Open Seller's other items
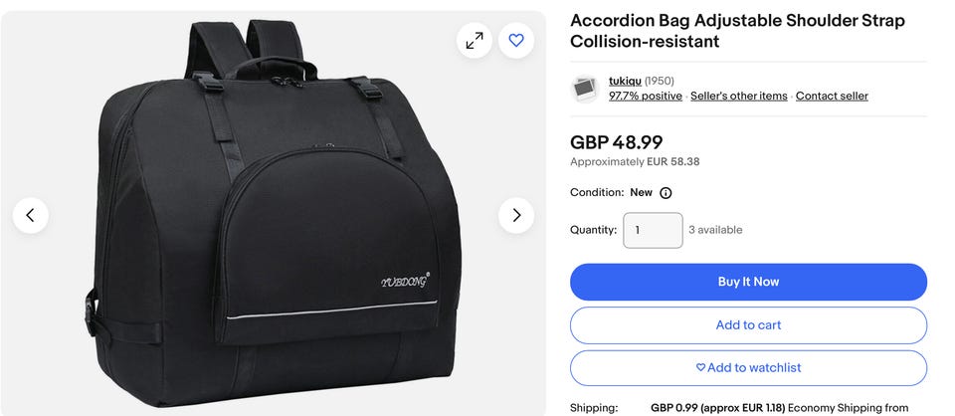 coord(738,97)
